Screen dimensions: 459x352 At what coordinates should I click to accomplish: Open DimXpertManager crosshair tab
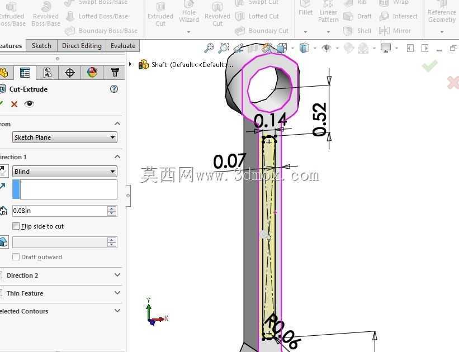pyautogui.click(x=70, y=73)
